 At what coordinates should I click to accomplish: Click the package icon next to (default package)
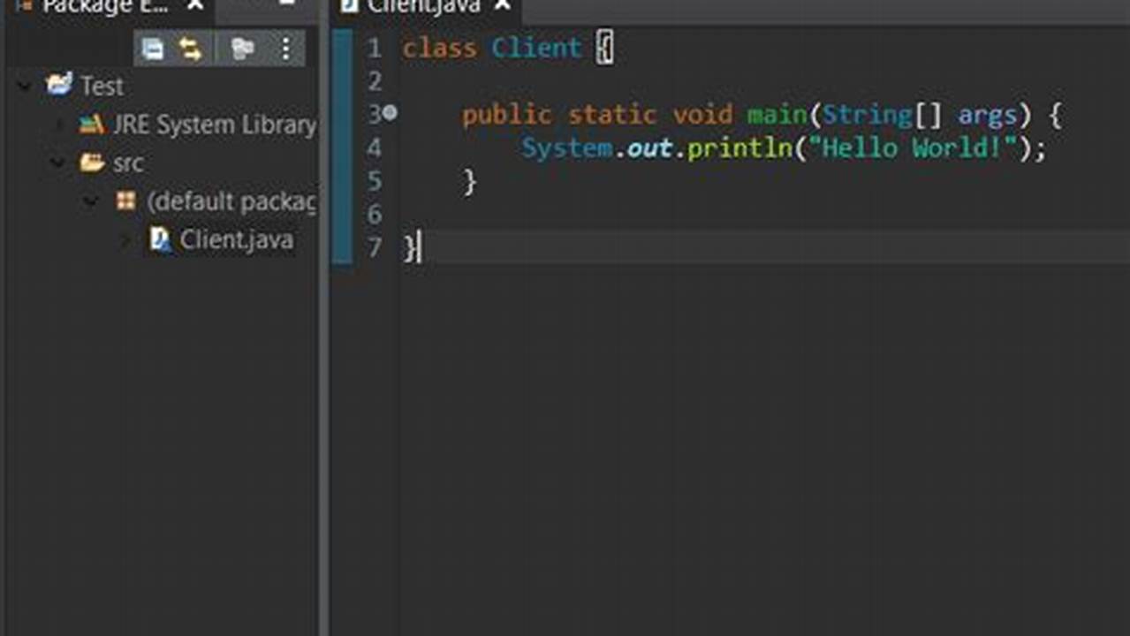(x=126, y=201)
